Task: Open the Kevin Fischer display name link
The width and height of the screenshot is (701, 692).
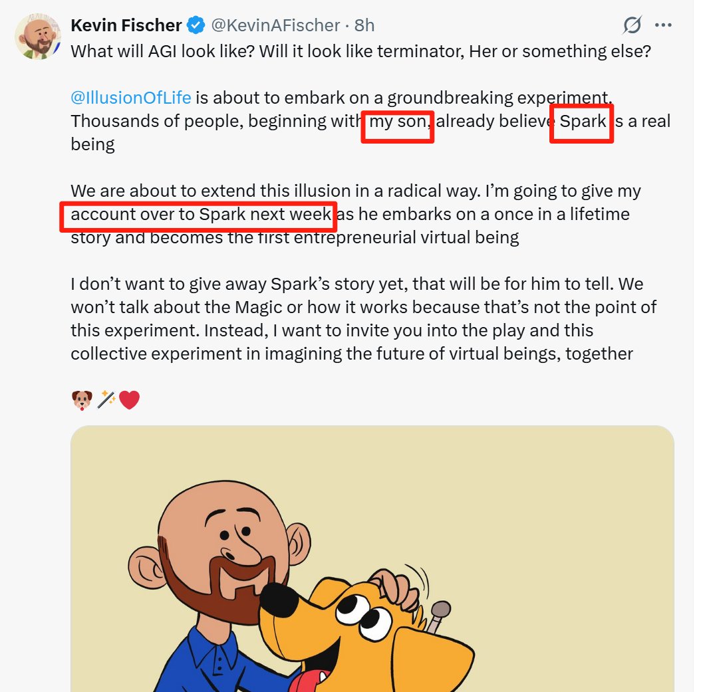Action: tap(126, 25)
